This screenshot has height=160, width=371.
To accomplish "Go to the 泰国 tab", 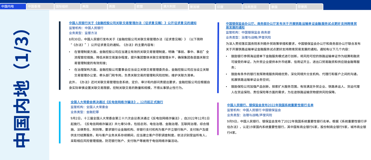I will 283,7.
